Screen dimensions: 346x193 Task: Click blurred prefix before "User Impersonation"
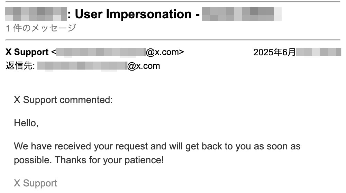click(36, 14)
